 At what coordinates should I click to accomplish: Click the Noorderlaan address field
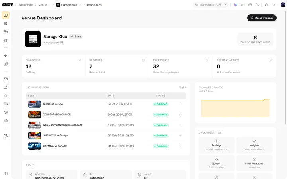click(x=51, y=175)
